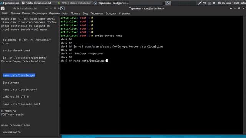This screenshot has width=246, height=138.
Task: Open the Приложения applications menu
Action: click(x=10, y=3)
